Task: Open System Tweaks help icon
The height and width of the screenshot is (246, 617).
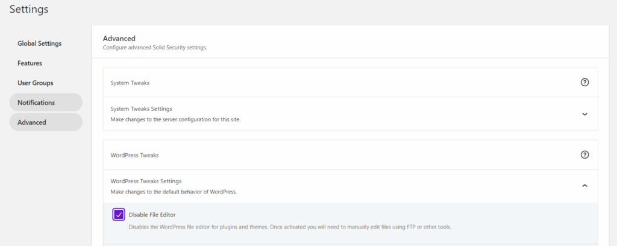Action: pyautogui.click(x=584, y=83)
